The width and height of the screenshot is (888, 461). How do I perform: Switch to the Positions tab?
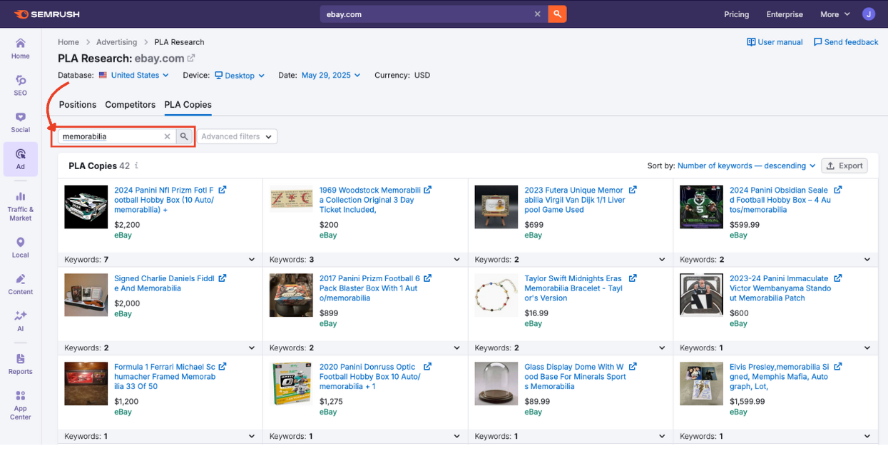77,104
